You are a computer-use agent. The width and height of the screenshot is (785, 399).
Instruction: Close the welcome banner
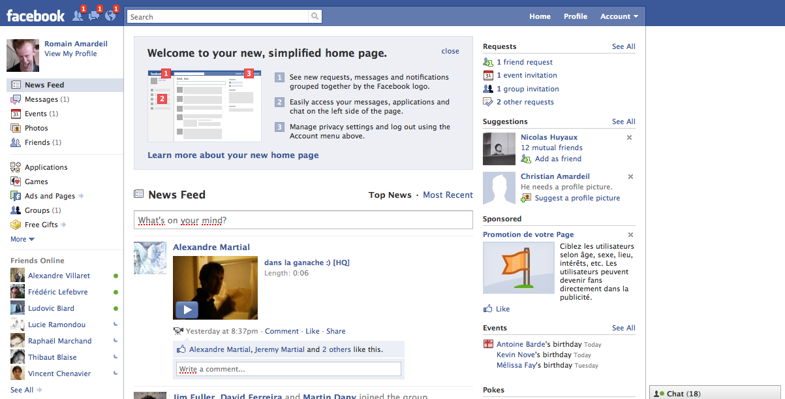(450, 51)
